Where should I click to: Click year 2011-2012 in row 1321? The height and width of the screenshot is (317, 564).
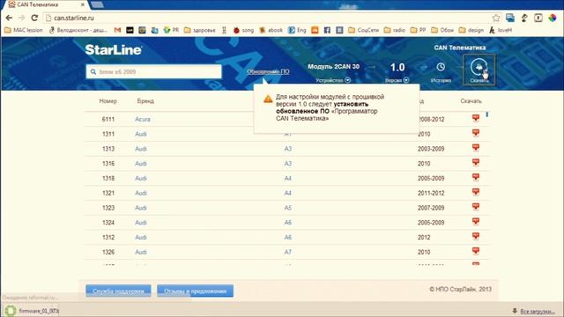coord(431,193)
